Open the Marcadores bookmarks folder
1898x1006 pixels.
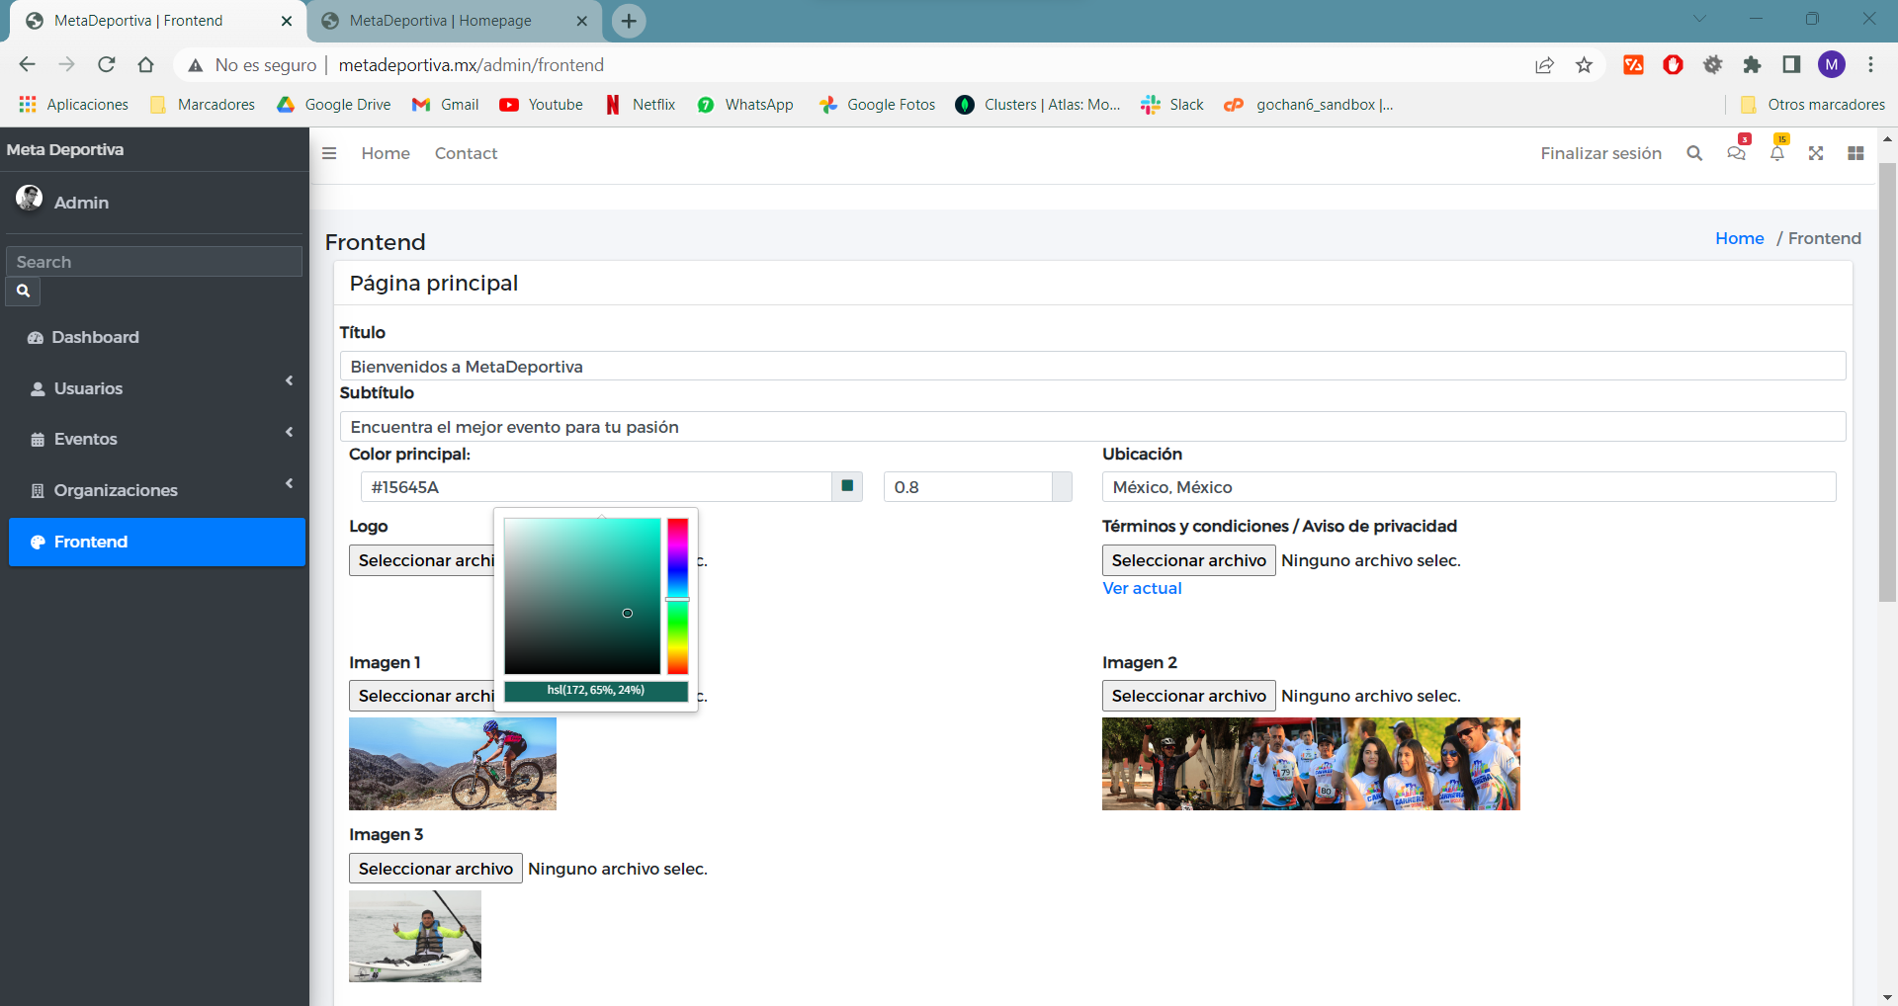click(x=203, y=105)
